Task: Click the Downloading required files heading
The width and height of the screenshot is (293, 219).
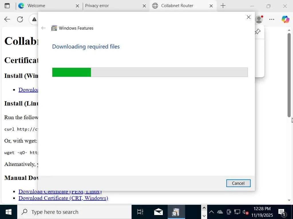Action: [86, 46]
